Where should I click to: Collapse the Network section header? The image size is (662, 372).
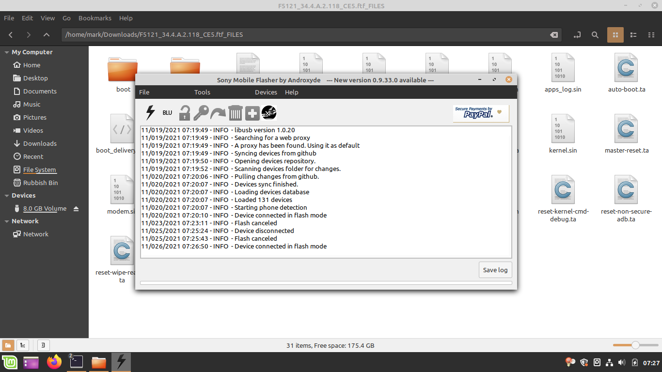pos(7,221)
